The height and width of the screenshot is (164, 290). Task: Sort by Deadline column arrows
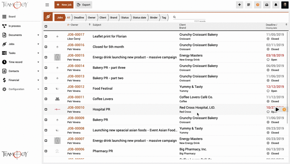[x=286, y=25]
